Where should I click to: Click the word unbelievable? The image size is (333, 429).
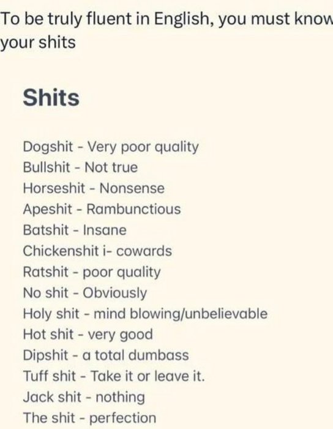[226, 314]
